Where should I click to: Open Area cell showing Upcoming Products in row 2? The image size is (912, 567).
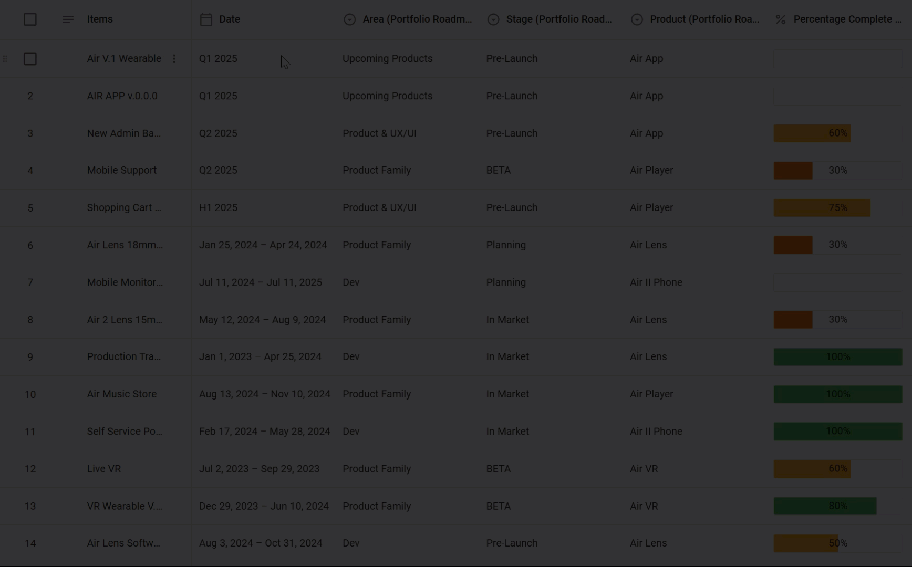click(x=387, y=96)
